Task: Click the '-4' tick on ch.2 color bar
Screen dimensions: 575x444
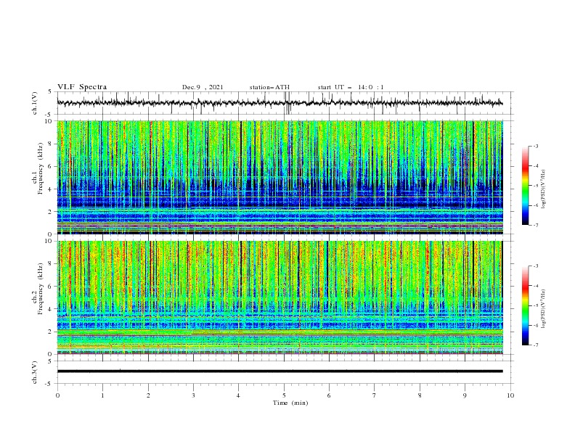Action: (x=535, y=286)
